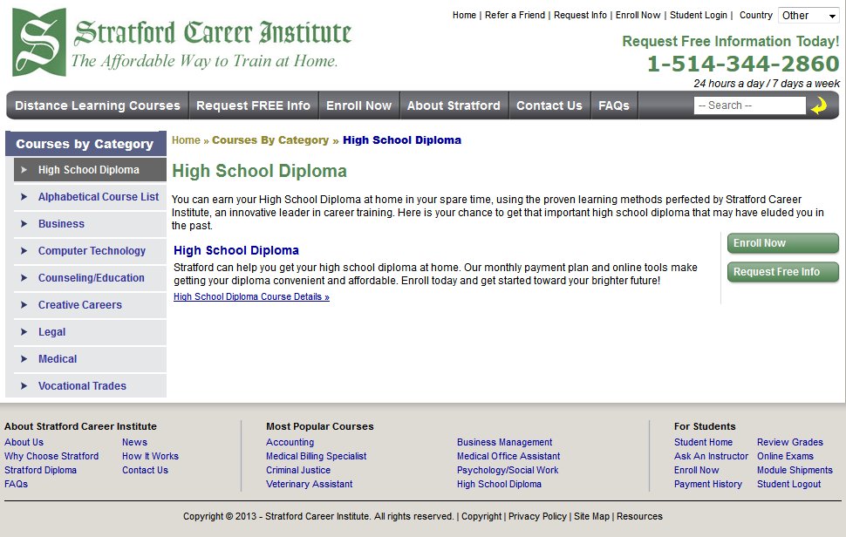Click Home in top utility links
The width and height of the screenshot is (846, 537).
tap(464, 15)
